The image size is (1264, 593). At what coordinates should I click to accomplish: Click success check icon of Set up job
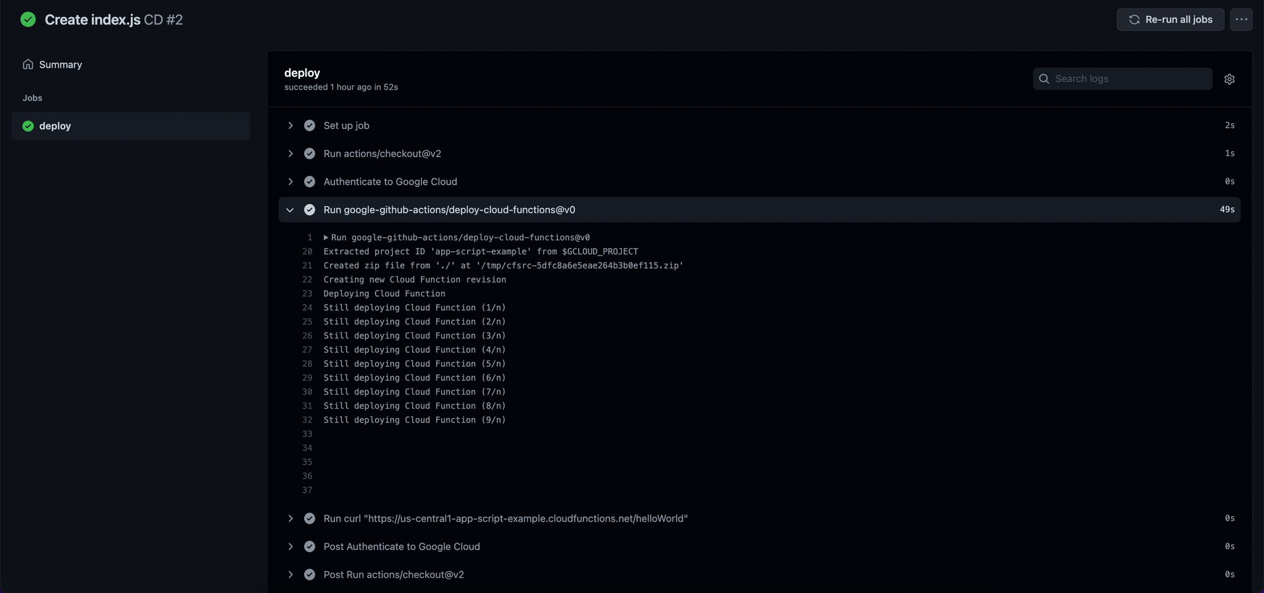click(x=310, y=126)
